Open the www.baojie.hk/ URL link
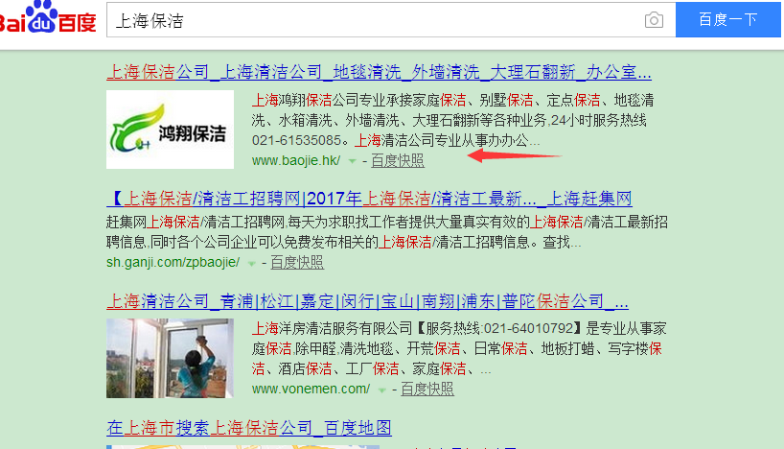 [x=296, y=160]
